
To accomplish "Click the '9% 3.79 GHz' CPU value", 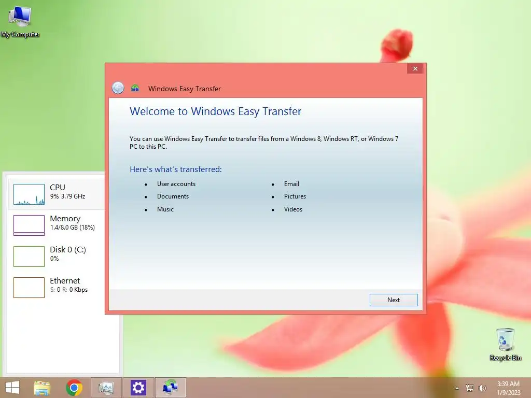I will (x=68, y=196).
